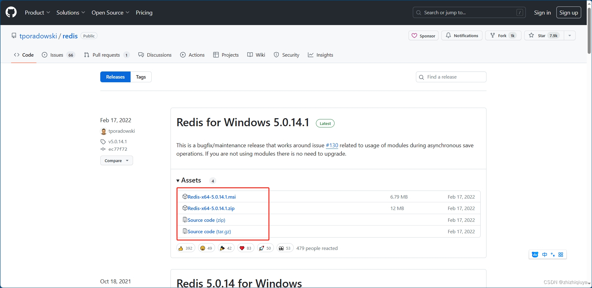Open Redis 5.0.14 for Windows release title
Viewport: 592px width, 288px height.
pyautogui.click(x=239, y=283)
